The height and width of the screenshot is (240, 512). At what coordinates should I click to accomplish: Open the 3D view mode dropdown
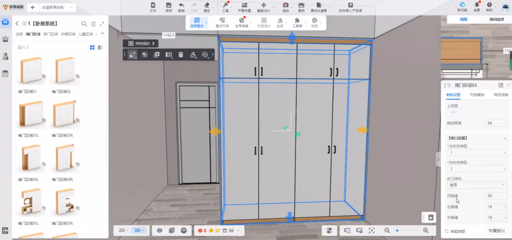point(140,231)
